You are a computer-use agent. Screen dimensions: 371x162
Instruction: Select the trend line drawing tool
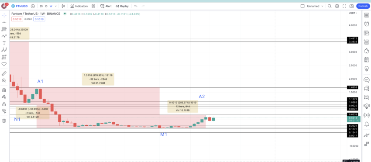tap(4, 22)
